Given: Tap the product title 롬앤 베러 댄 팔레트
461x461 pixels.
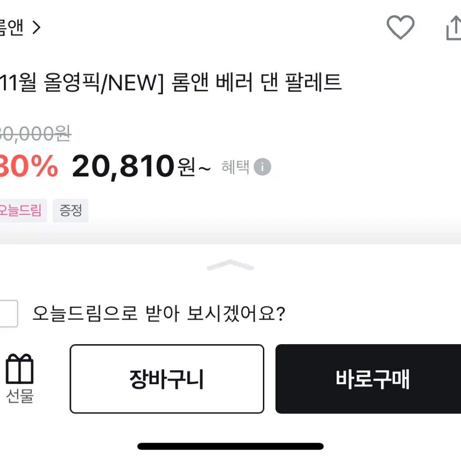Looking at the screenshot, I should [256, 82].
